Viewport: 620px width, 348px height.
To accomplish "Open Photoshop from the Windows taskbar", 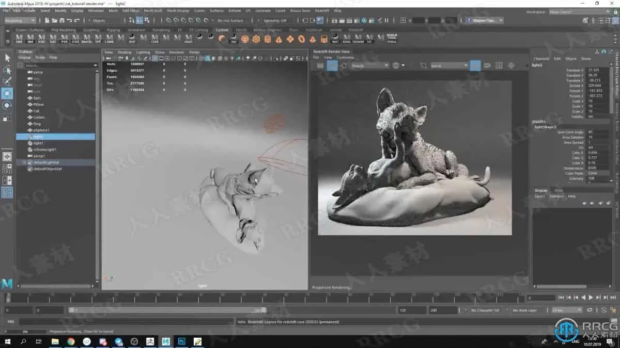I will point(182,341).
